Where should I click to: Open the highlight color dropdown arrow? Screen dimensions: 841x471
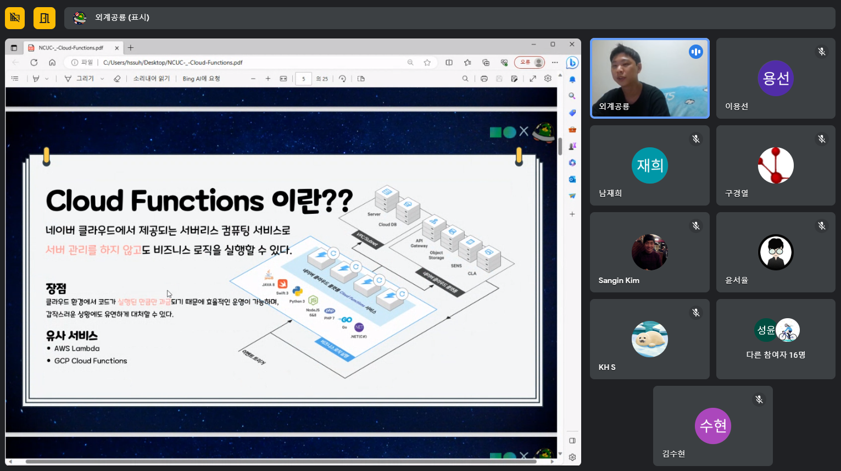[47, 79]
